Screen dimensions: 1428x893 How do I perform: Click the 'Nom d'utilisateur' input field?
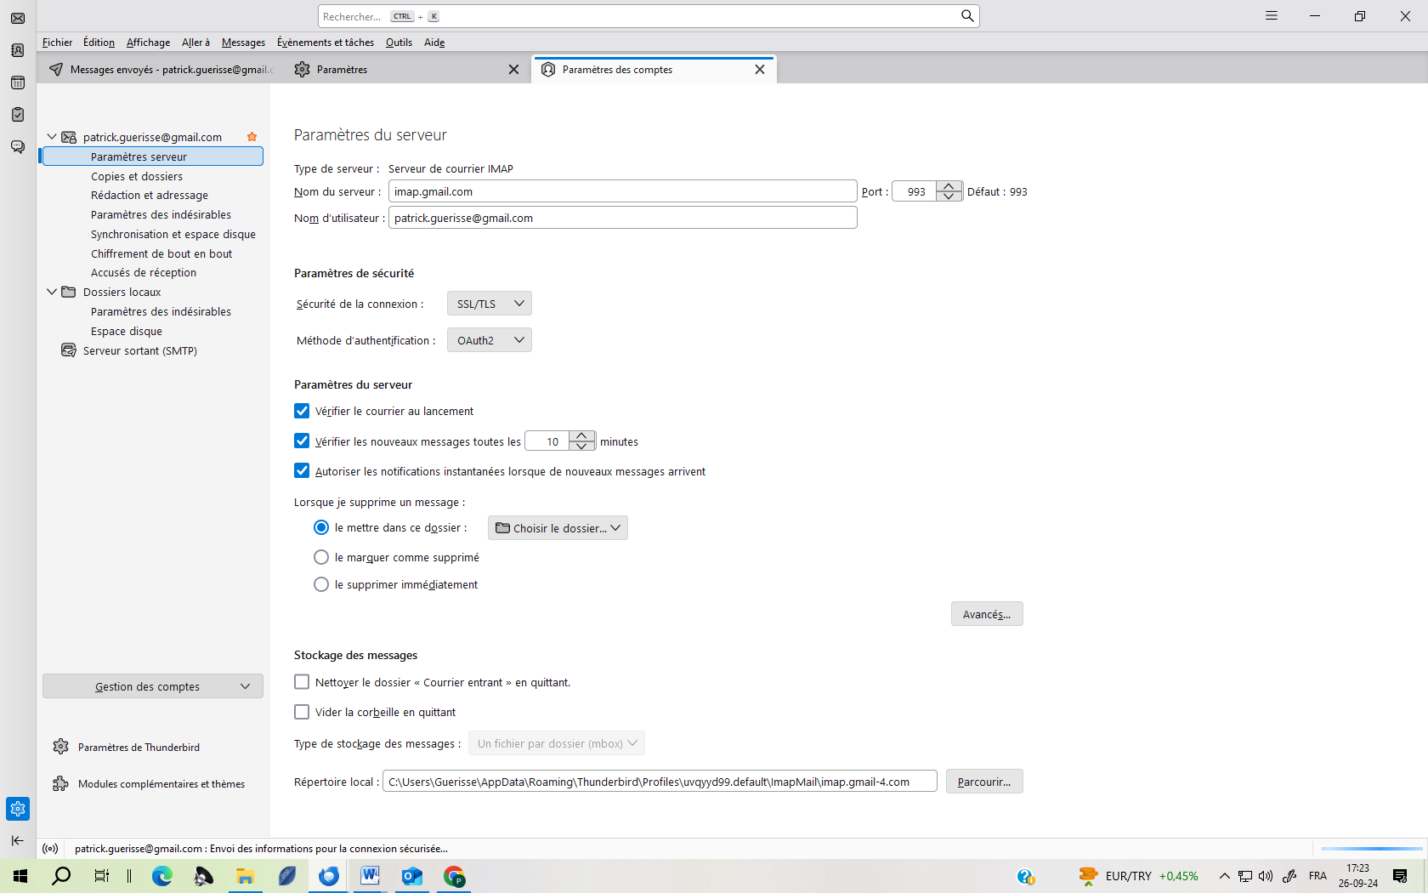[623, 218]
